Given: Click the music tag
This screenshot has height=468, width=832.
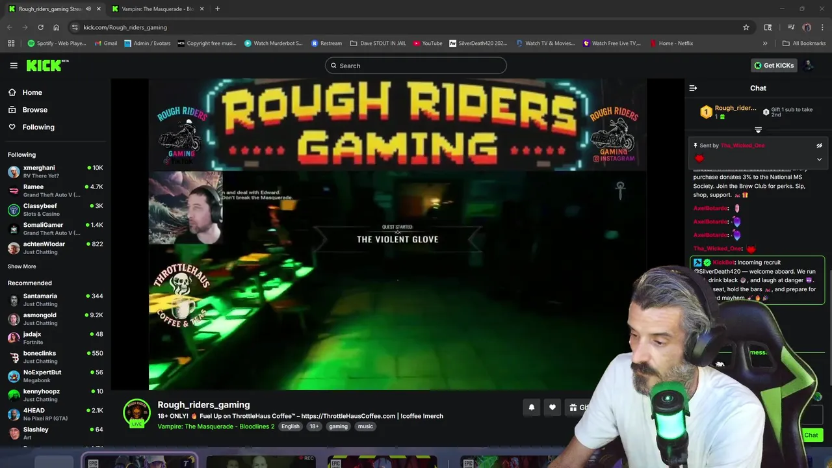Looking at the screenshot, I should 365,426.
